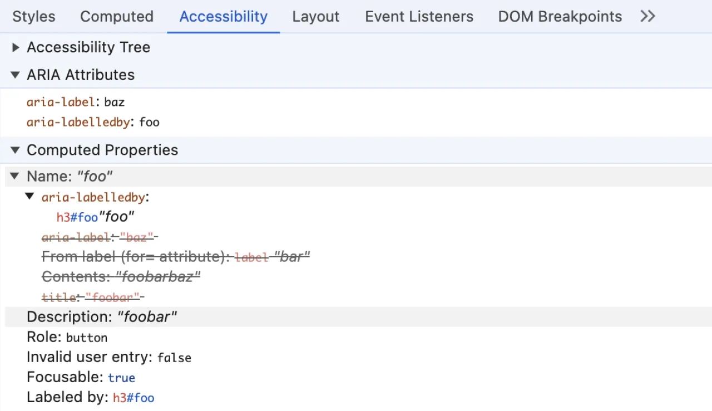Collapse the ARIA Attributes section
The width and height of the screenshot is (712, 411).
[15, 74]
